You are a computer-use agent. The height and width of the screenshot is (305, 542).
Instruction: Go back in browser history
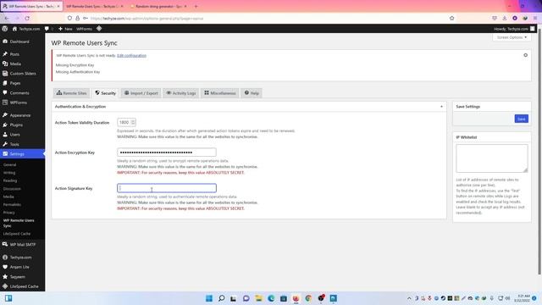click(7, 19)
